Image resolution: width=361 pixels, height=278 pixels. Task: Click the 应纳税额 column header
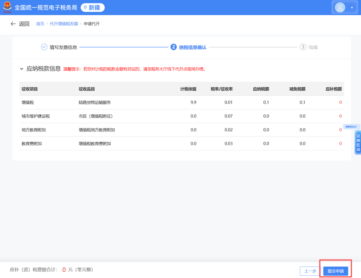pos(261,89)
